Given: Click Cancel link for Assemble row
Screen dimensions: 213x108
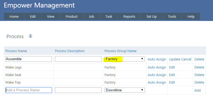Looking at the screenshot, I should (x=186, y=59).
